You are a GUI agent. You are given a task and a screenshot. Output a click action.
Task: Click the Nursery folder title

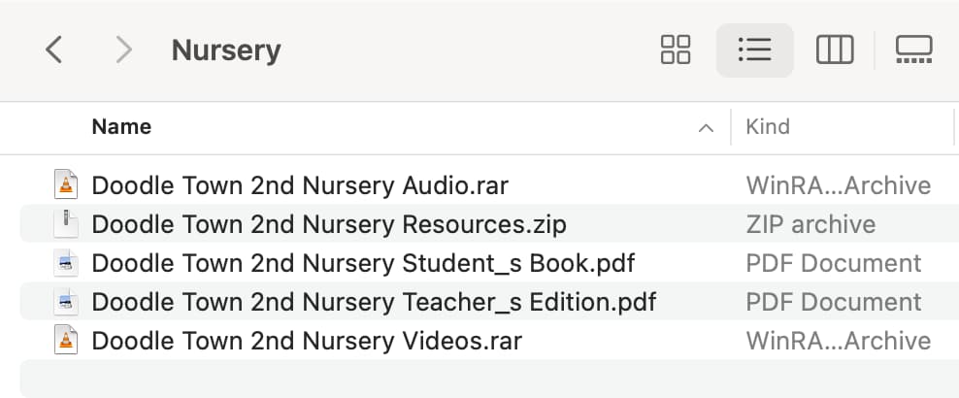226,50
